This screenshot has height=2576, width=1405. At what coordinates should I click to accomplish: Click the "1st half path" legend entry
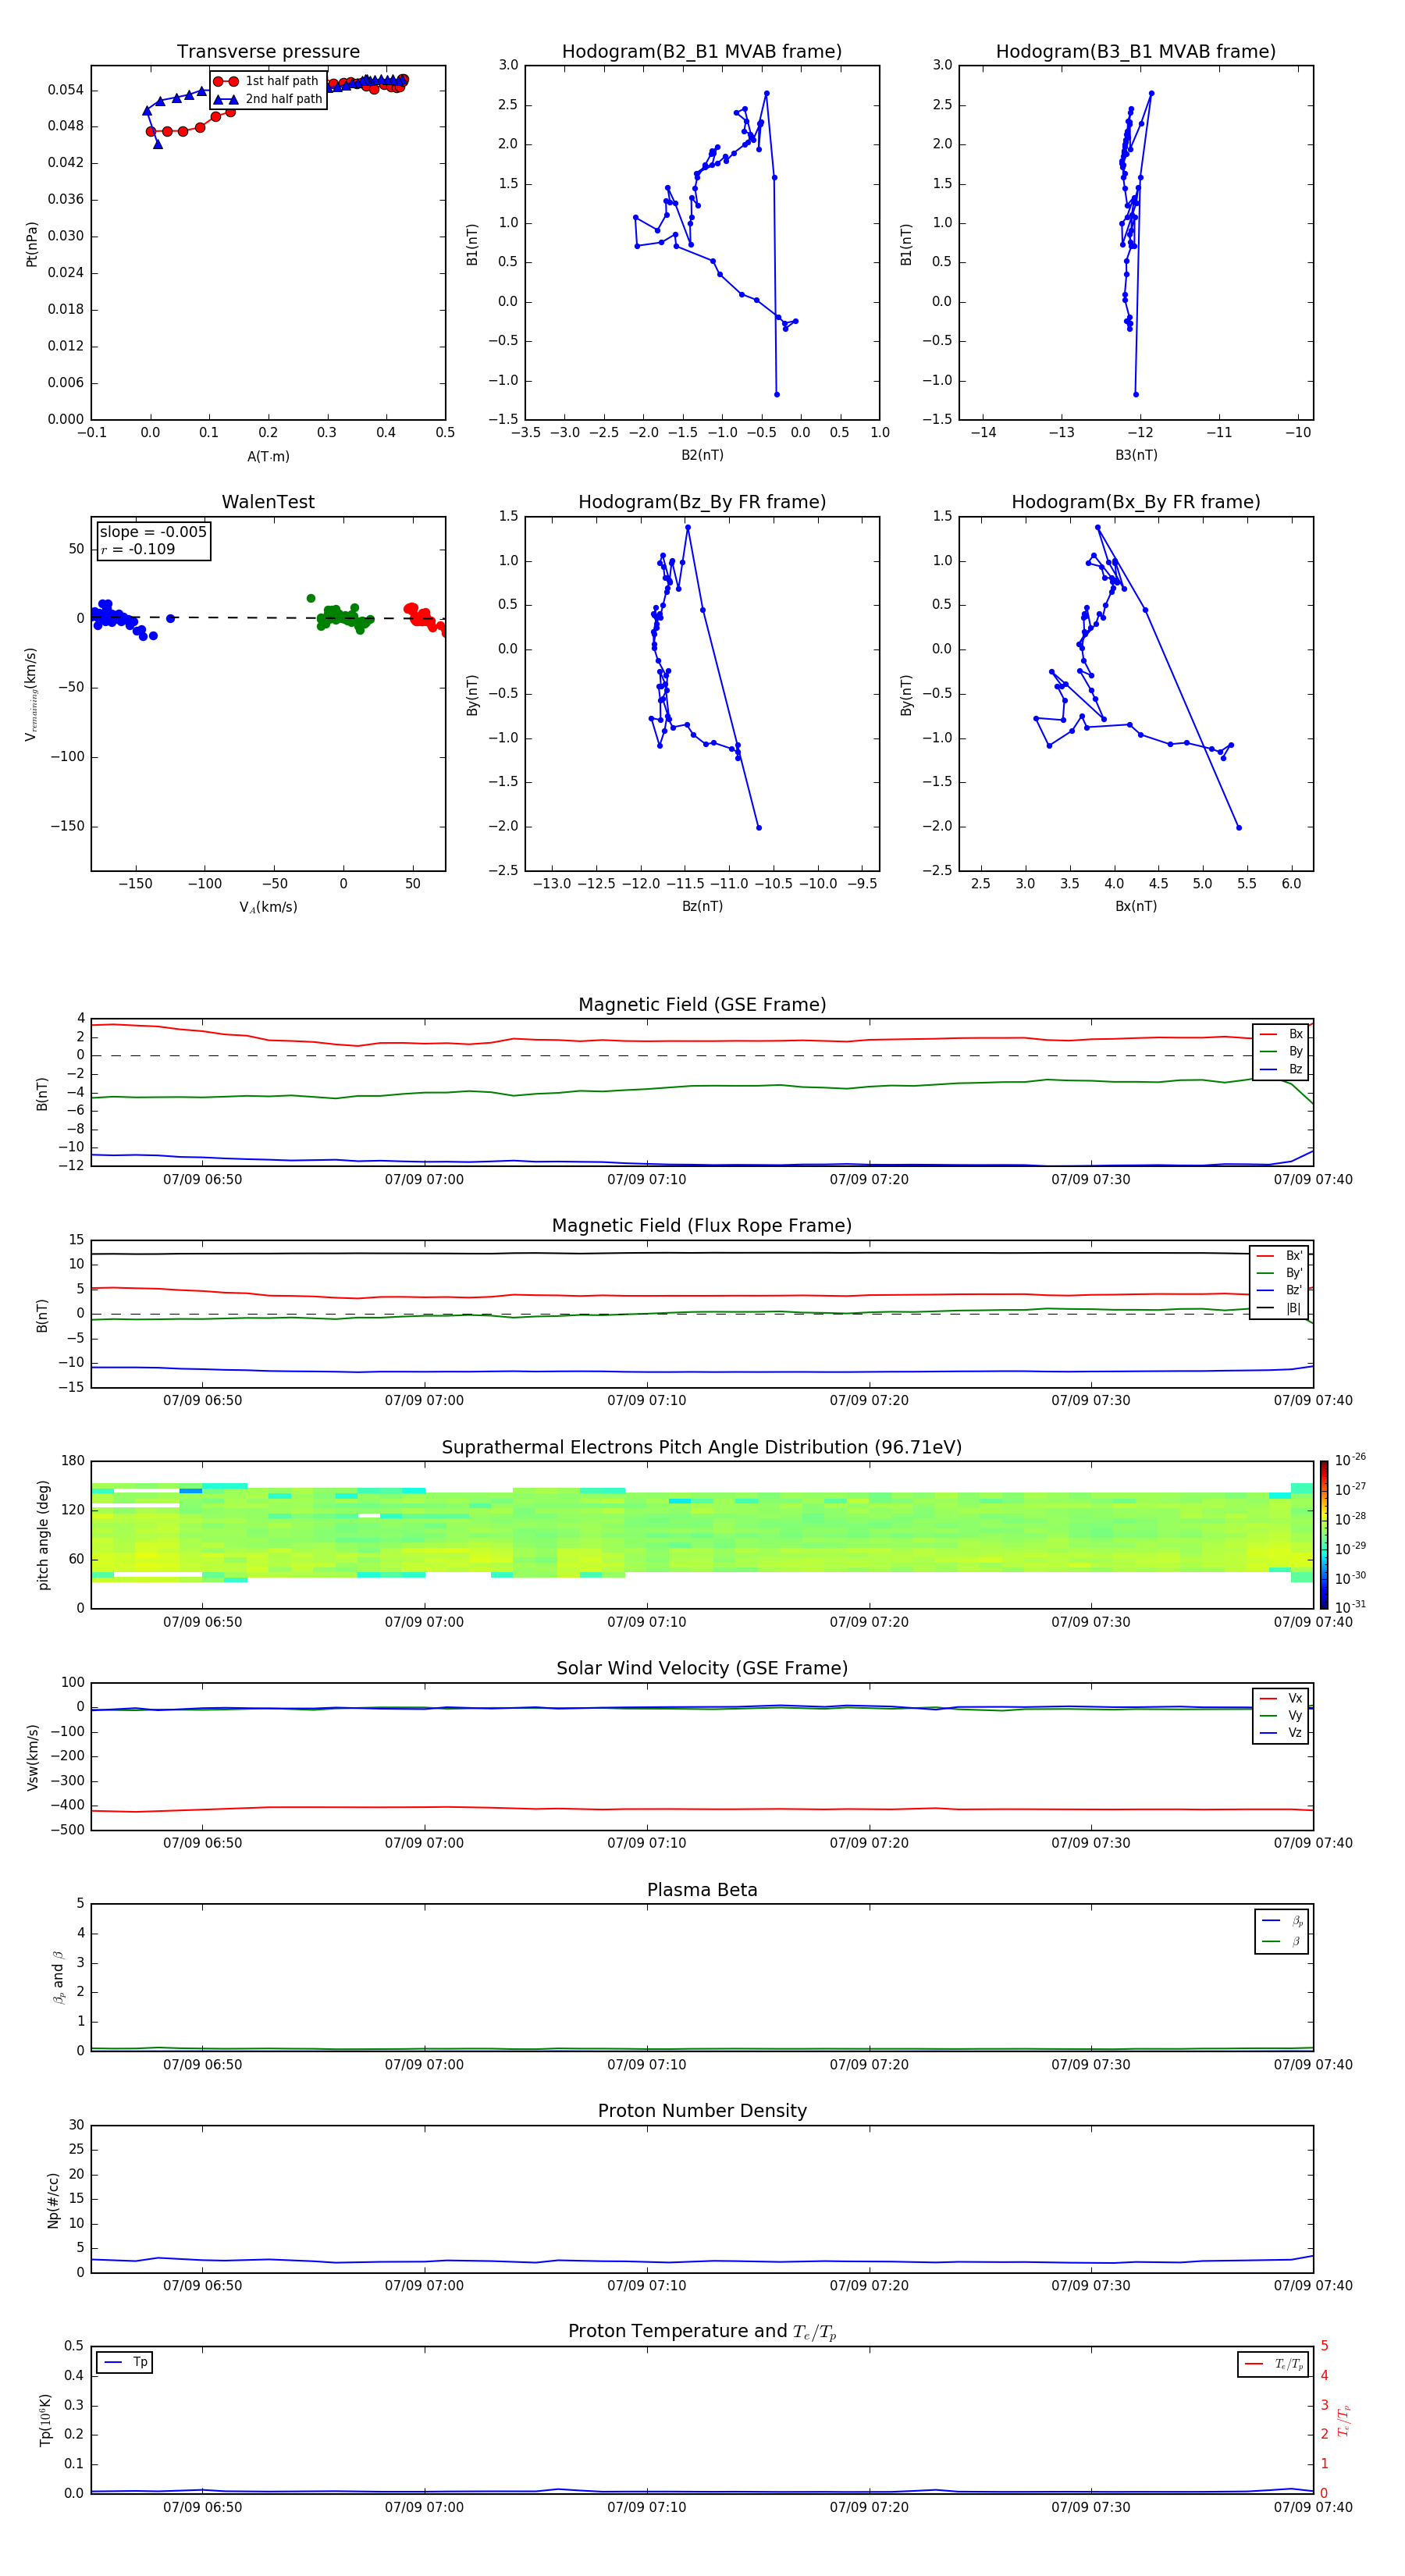[x=267, y=81]
